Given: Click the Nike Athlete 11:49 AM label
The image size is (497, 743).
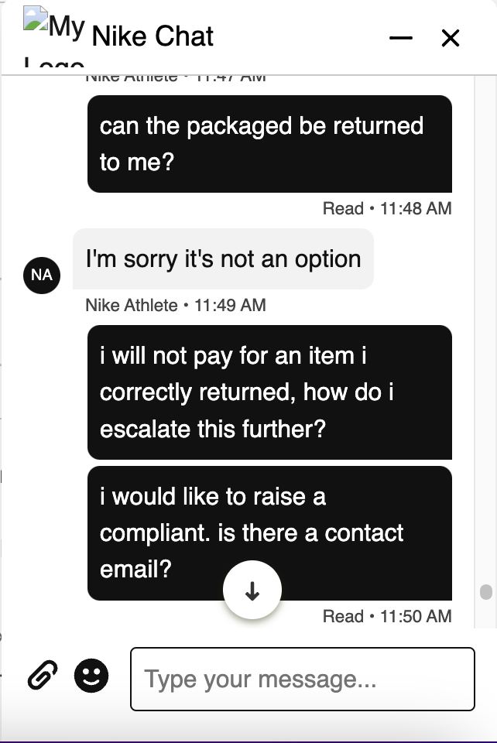Looking at the screenshot, I should pyautogui.click(x=175, y=305).
